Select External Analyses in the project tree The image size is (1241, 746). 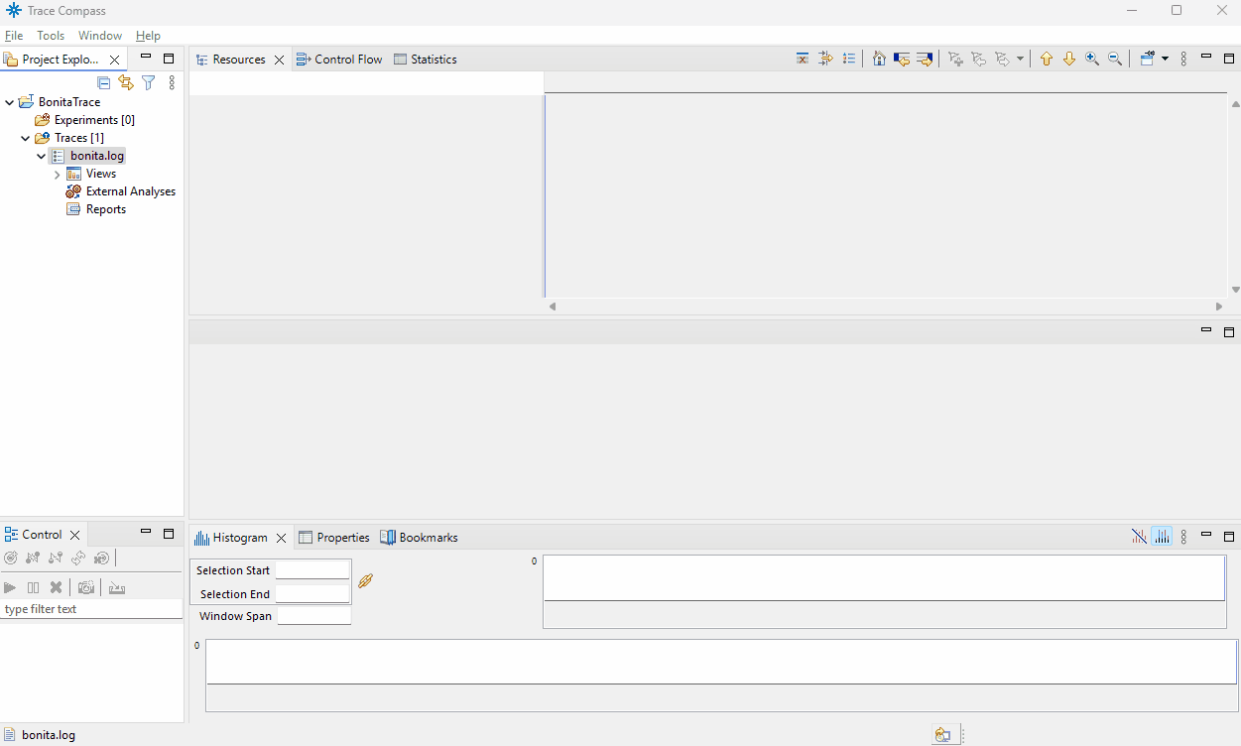[x=130, y=191]
